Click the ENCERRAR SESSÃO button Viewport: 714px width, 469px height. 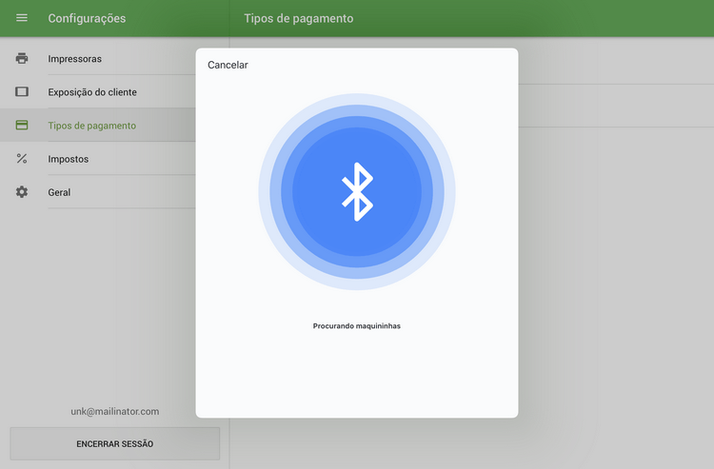114,443
